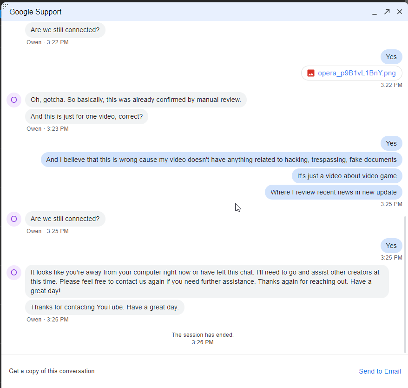Click 'And this is just for one video, correct?'
The width and height of the screenshot is (408, 388).
(86, 116)
